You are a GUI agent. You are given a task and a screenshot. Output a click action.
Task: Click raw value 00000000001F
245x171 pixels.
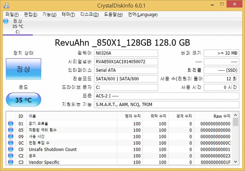click(x=215, y=162)
